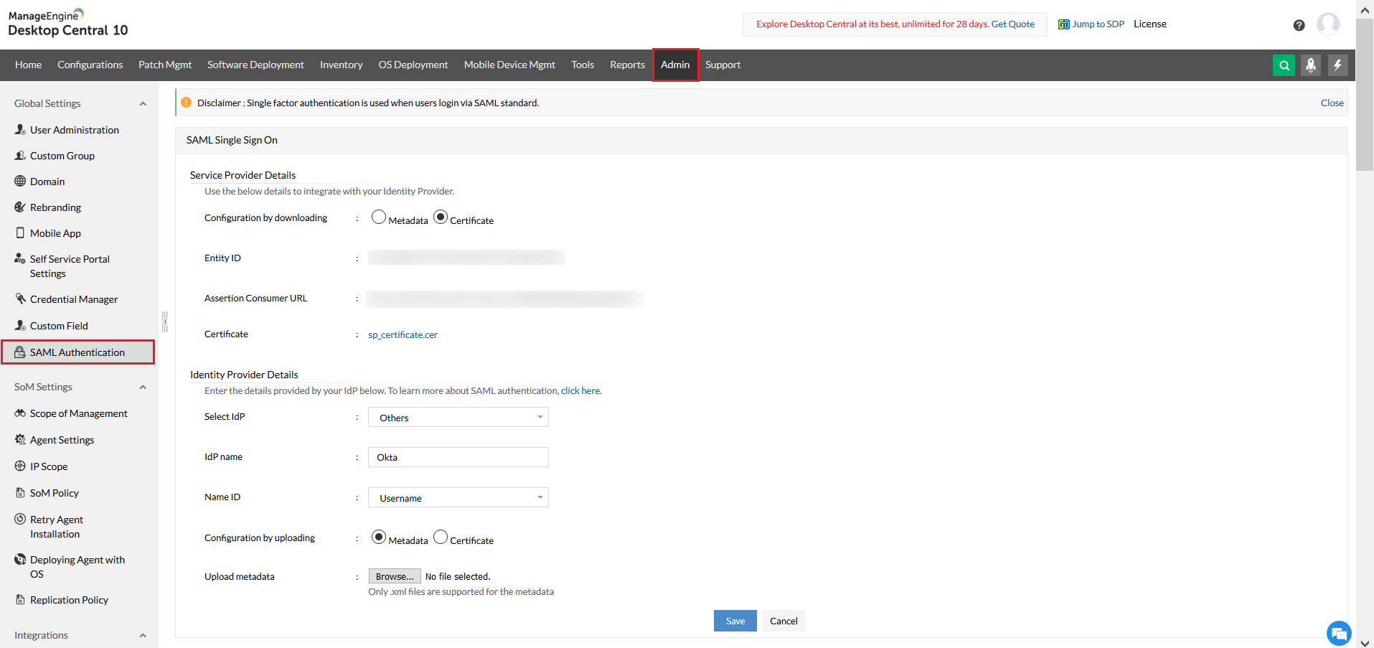Open the Mobile Device Mgmt menu
Screen dimensions: 1374x648
click(x=509, y=65)
